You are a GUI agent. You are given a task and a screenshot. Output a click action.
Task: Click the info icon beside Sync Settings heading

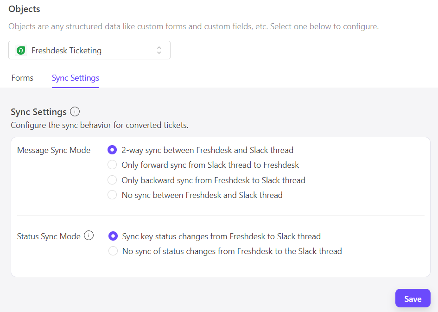point(75,112)
